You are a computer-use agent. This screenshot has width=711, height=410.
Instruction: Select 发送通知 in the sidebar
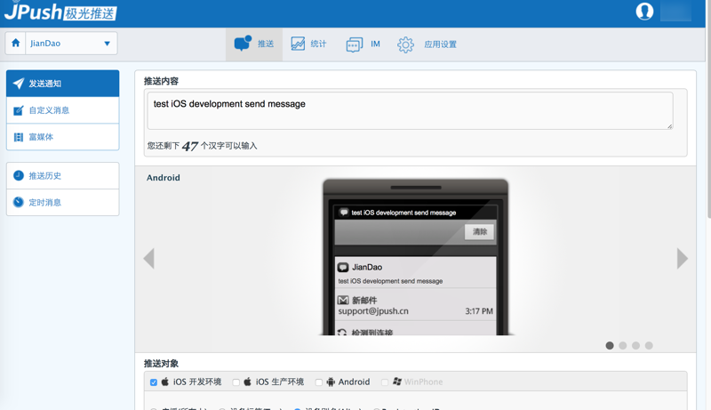coord(62,84)
